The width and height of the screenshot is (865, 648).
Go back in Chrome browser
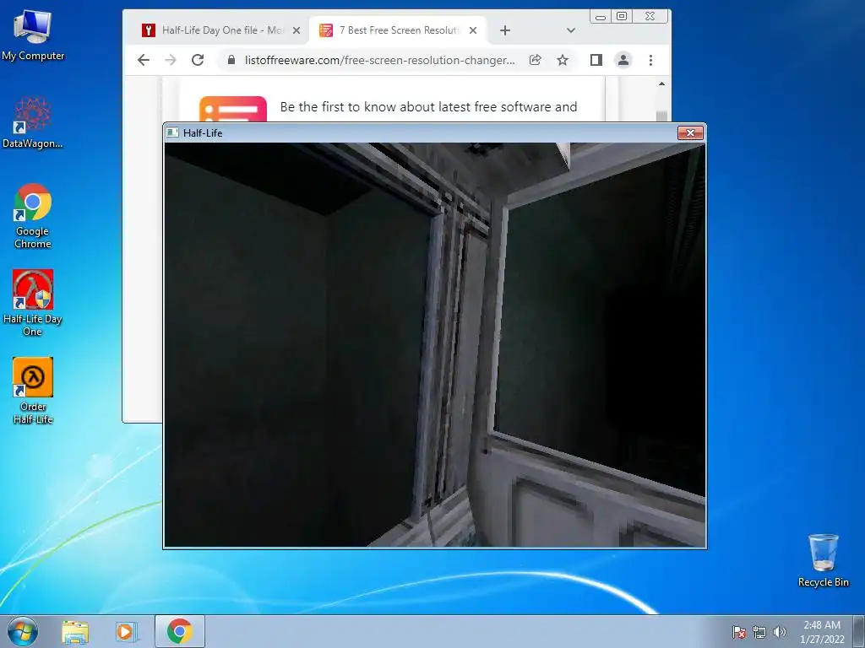coord(144,60)
